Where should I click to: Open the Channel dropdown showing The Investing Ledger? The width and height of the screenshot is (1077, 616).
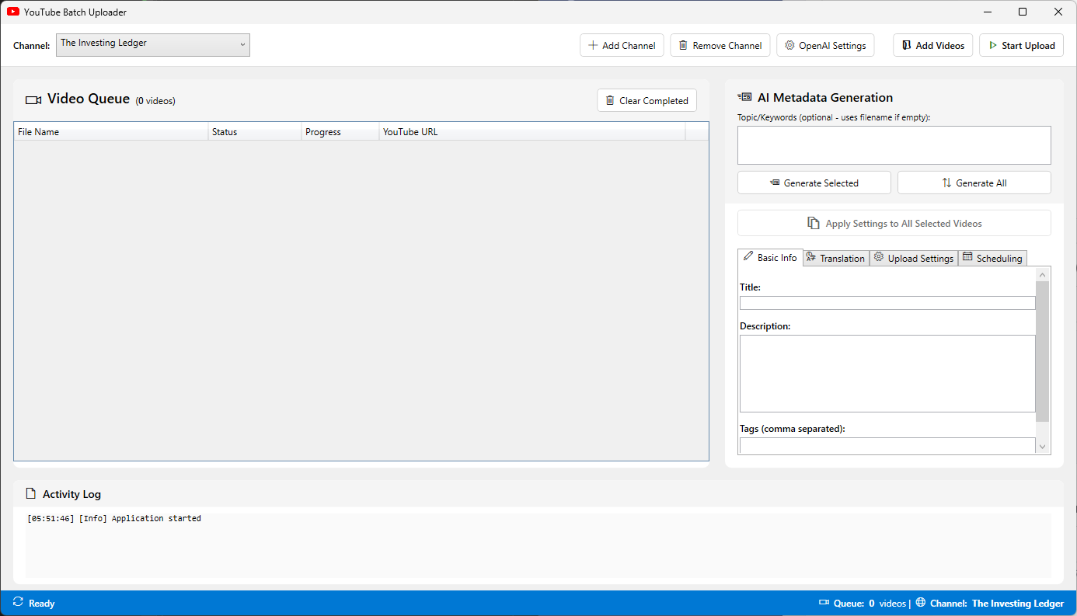pyautogui.click(x=153, y=45)
